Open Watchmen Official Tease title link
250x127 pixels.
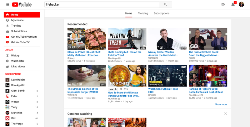point(164,90)
